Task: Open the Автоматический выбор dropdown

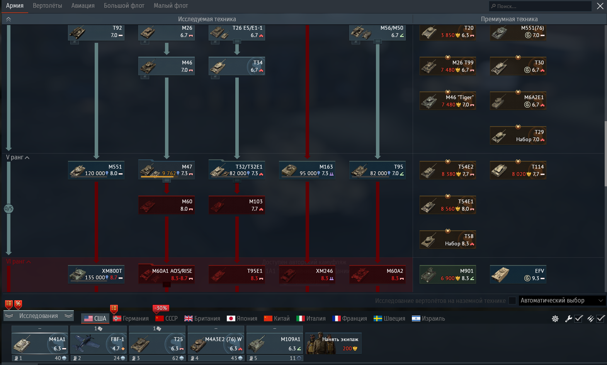Action: coord(561,301)
